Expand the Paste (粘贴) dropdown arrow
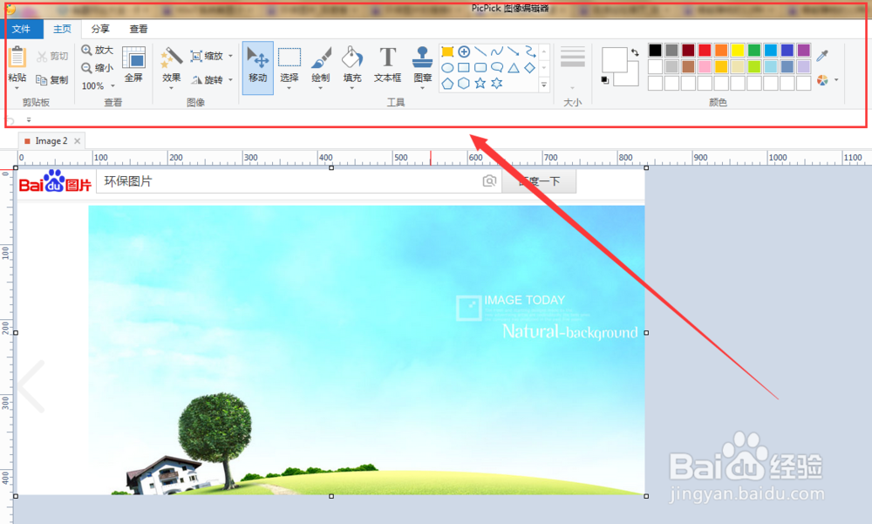The image size is (872, 524). pos(17,88)
